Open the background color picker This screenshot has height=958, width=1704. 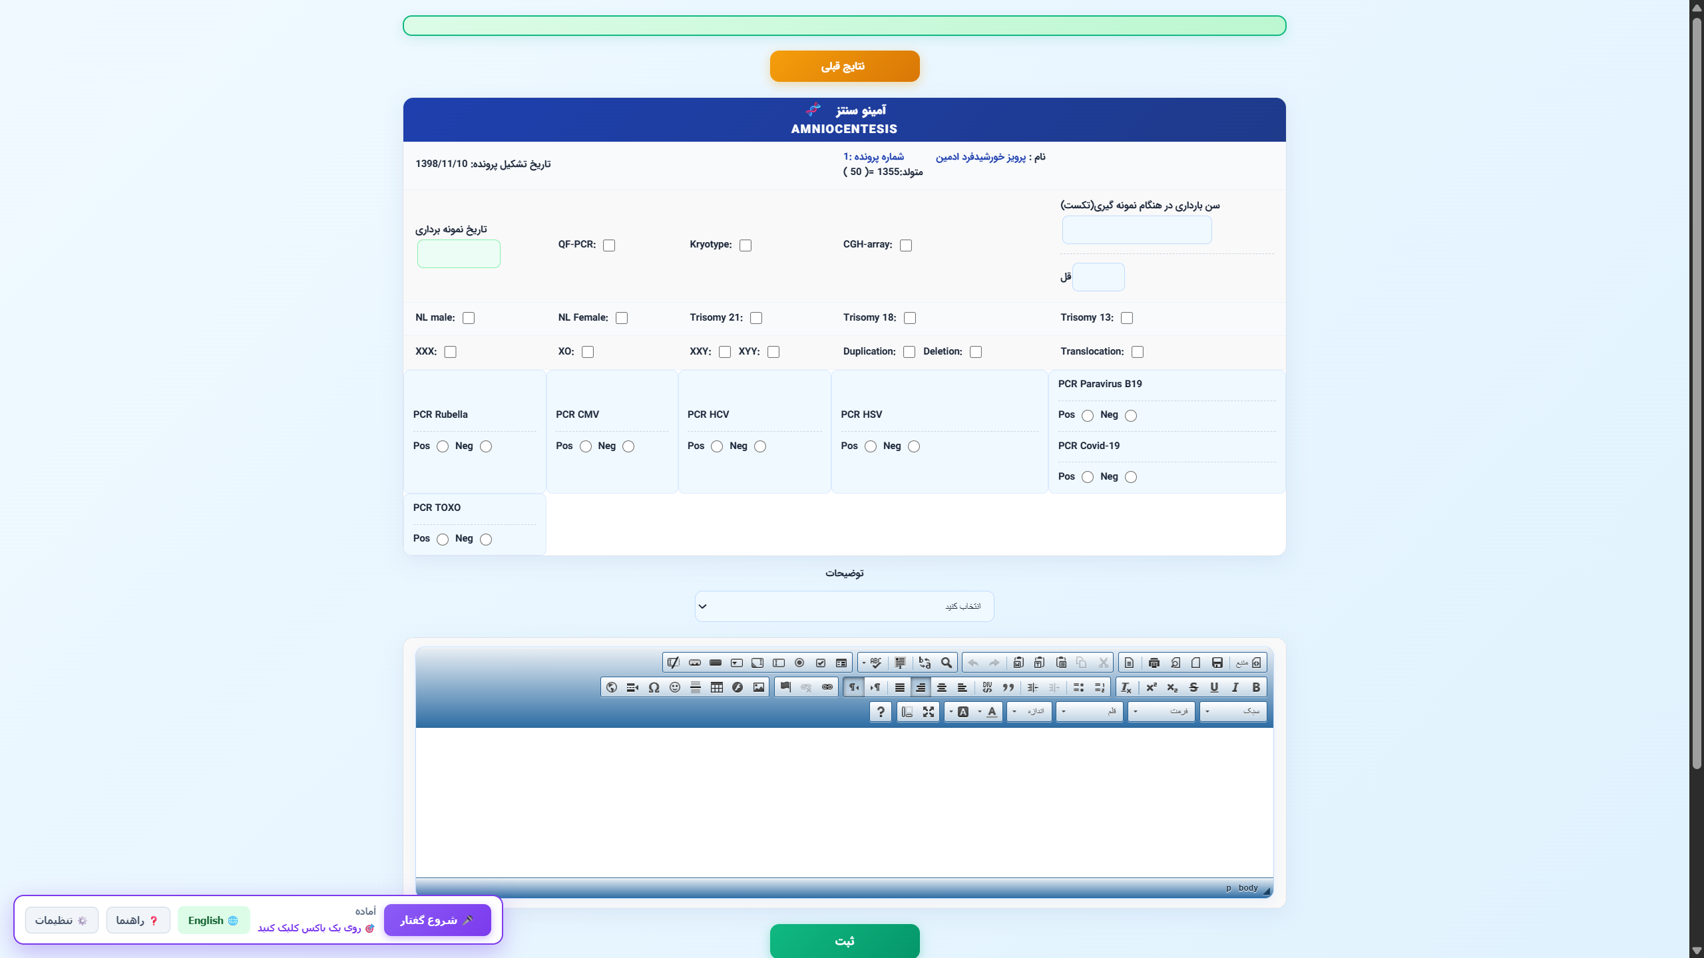960,712
